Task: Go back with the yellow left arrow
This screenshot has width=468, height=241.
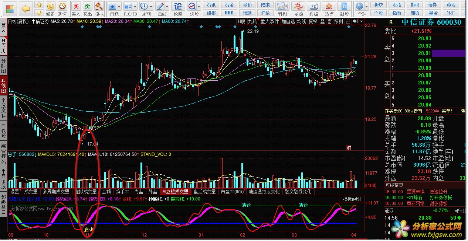Action: 26,8
